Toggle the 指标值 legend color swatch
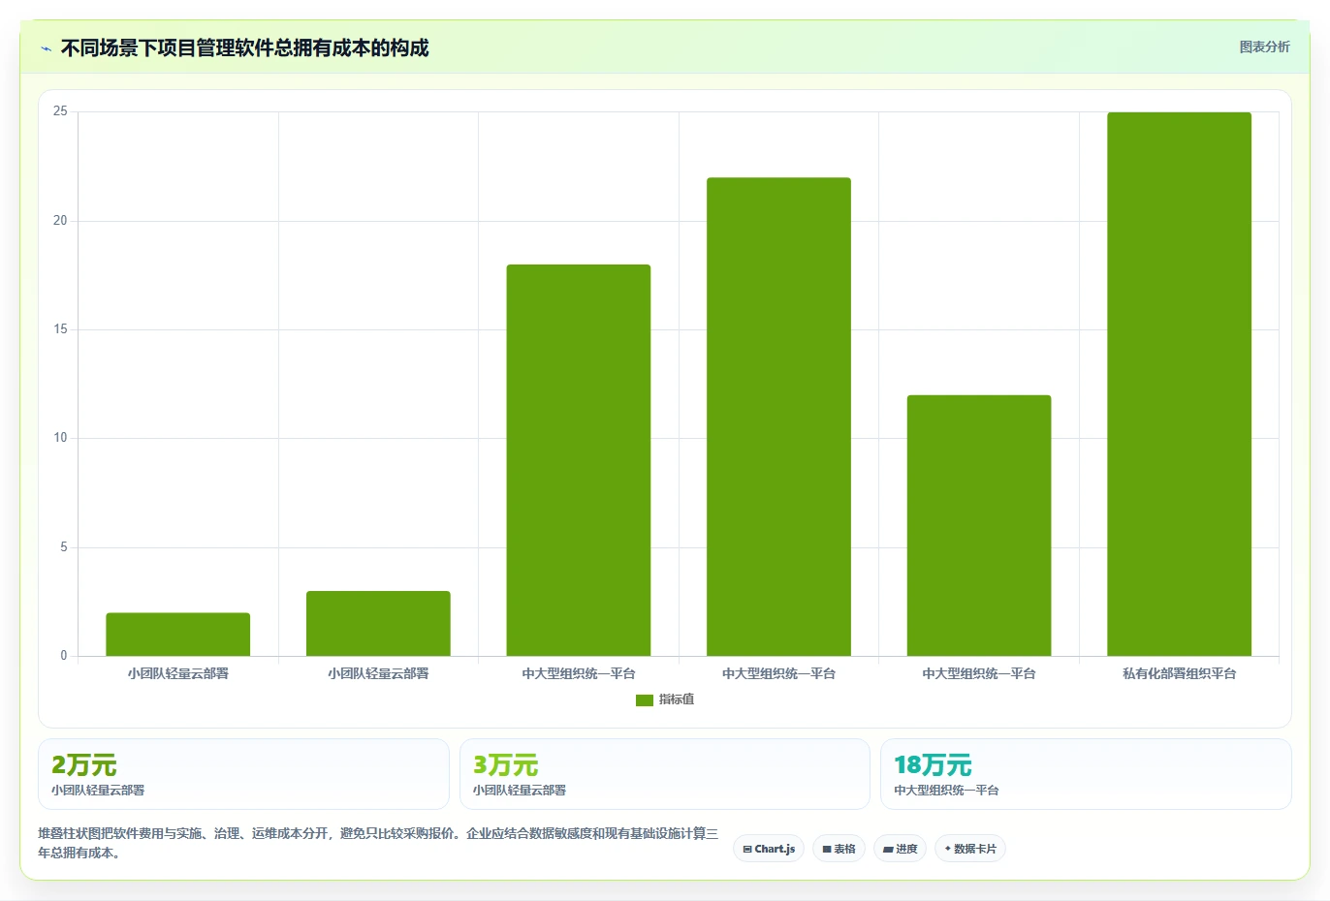Image resolution: width=1330 pixels, height=901 pixels. pos(645,699)
